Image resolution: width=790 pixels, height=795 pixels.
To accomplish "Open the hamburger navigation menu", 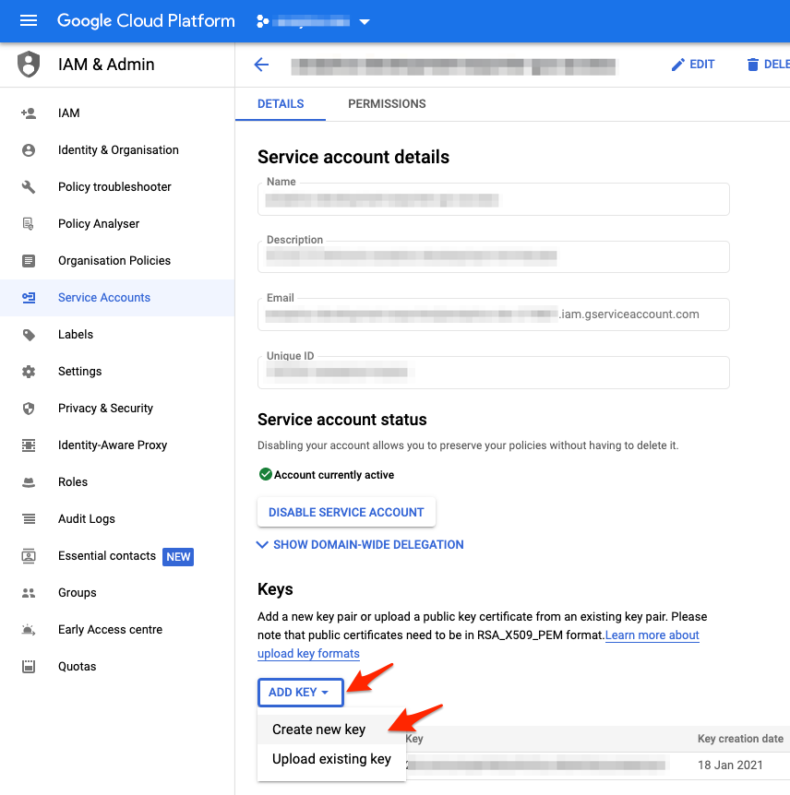I will point(29,21).
